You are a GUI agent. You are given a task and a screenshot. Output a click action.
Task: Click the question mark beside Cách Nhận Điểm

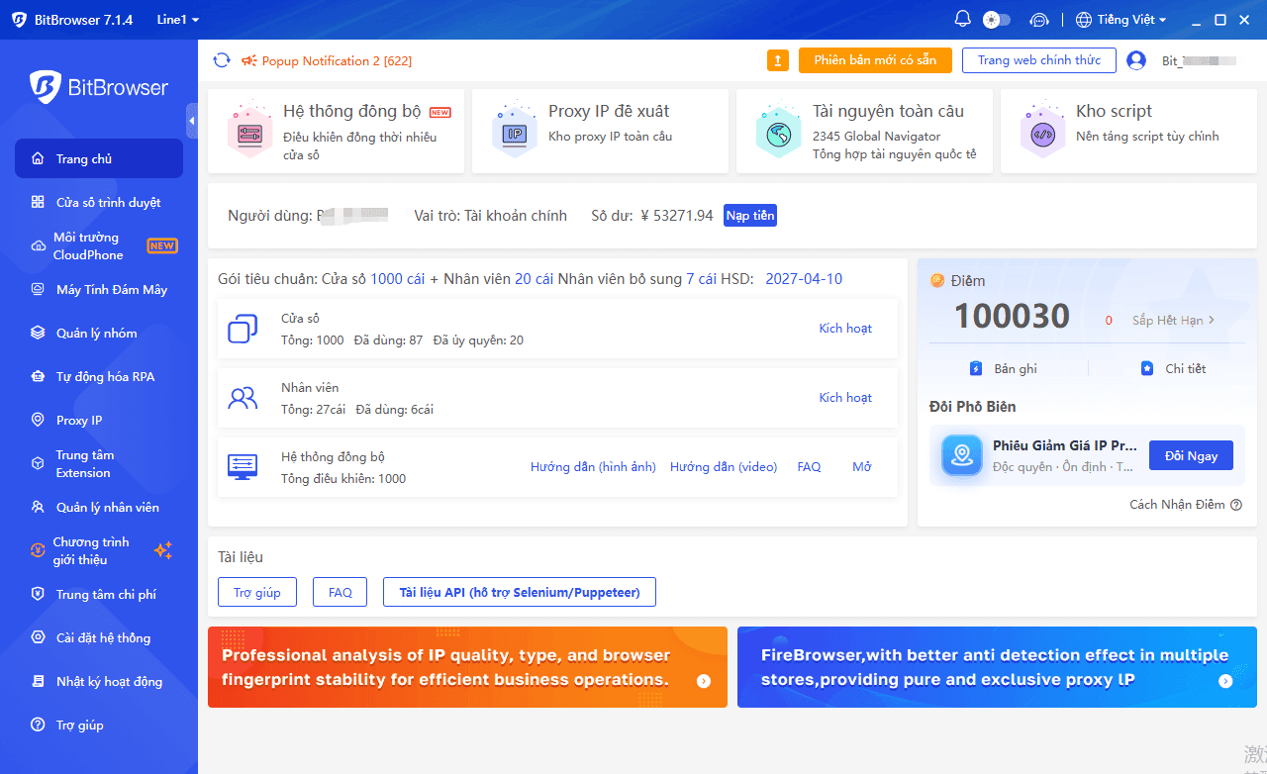click(1235, 505)
